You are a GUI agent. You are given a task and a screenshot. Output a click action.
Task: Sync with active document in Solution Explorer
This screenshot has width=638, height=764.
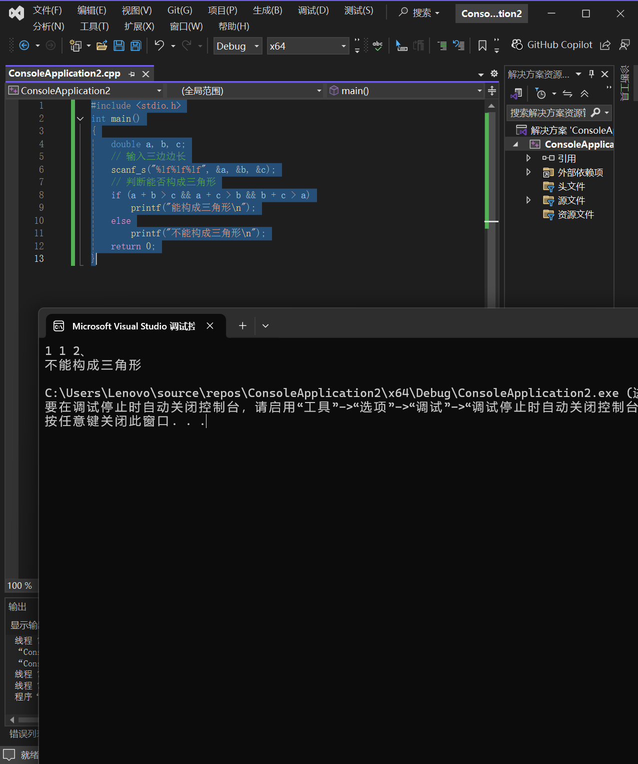(x=567, y=94)
